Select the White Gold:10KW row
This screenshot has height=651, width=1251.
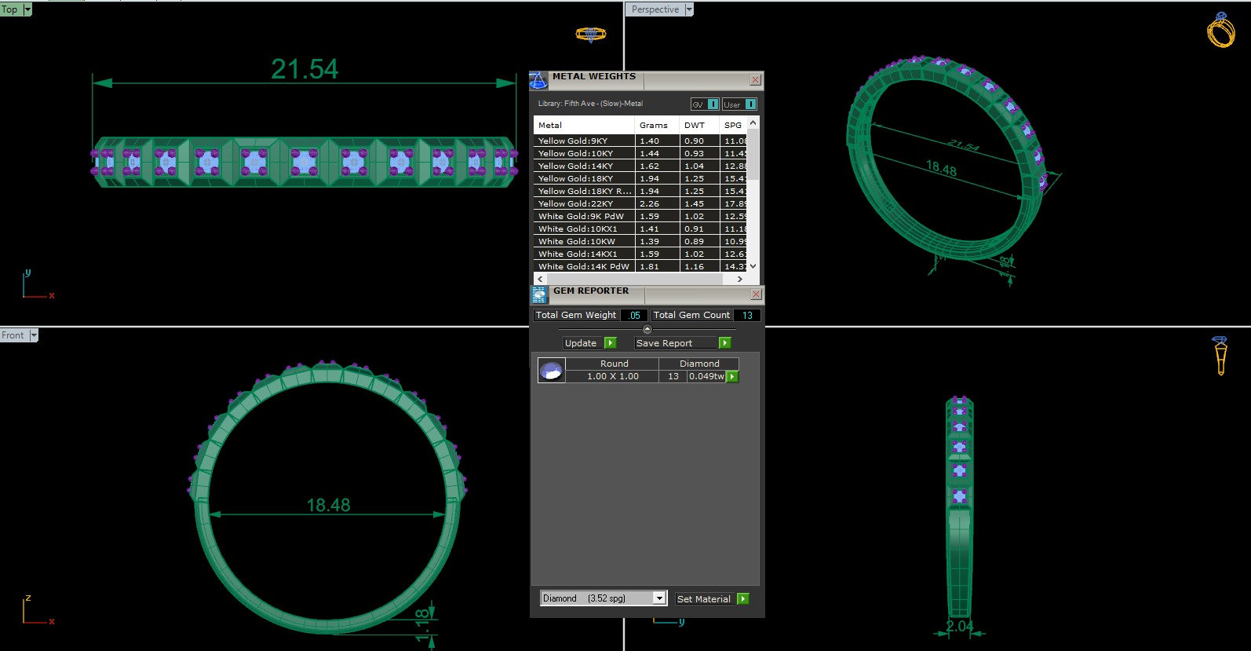point(640,242)
